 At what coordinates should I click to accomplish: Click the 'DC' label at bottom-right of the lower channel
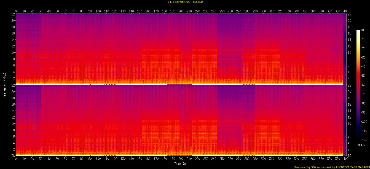tap(349, 156)
